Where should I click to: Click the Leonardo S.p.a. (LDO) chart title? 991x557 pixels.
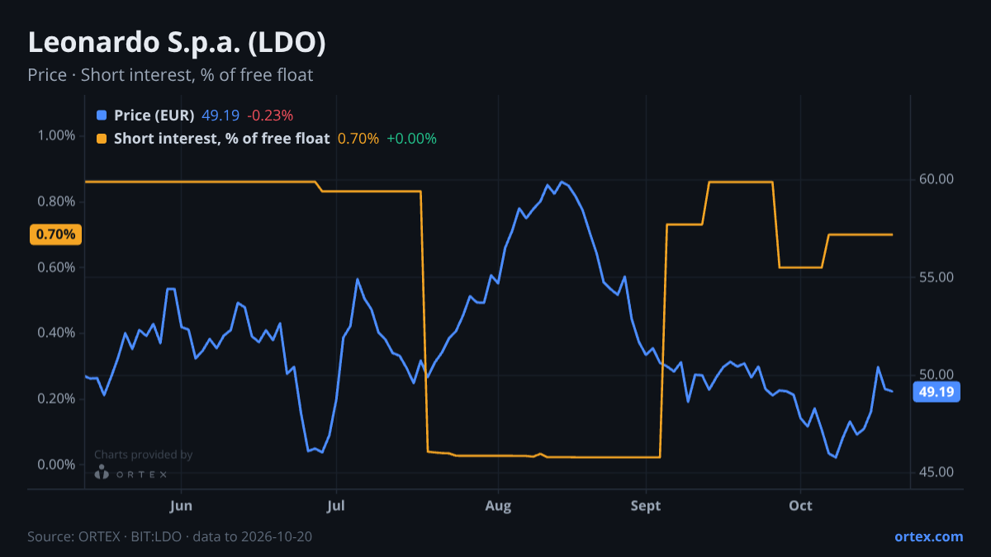(x=177, y=43)
